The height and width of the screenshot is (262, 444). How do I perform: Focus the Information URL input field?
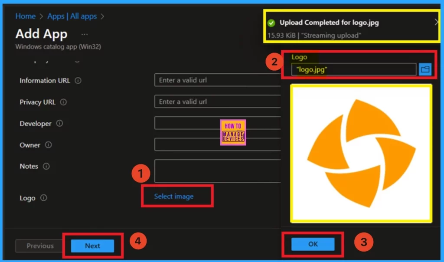[218, 80]
